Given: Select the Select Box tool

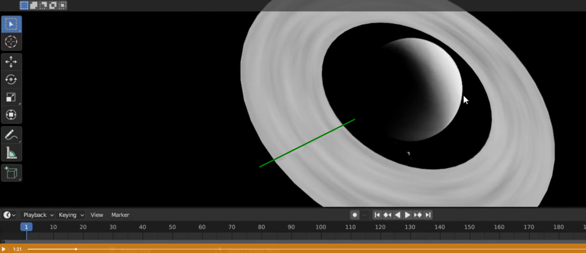Looking at the screenshot, I should [x=11, y=24].
